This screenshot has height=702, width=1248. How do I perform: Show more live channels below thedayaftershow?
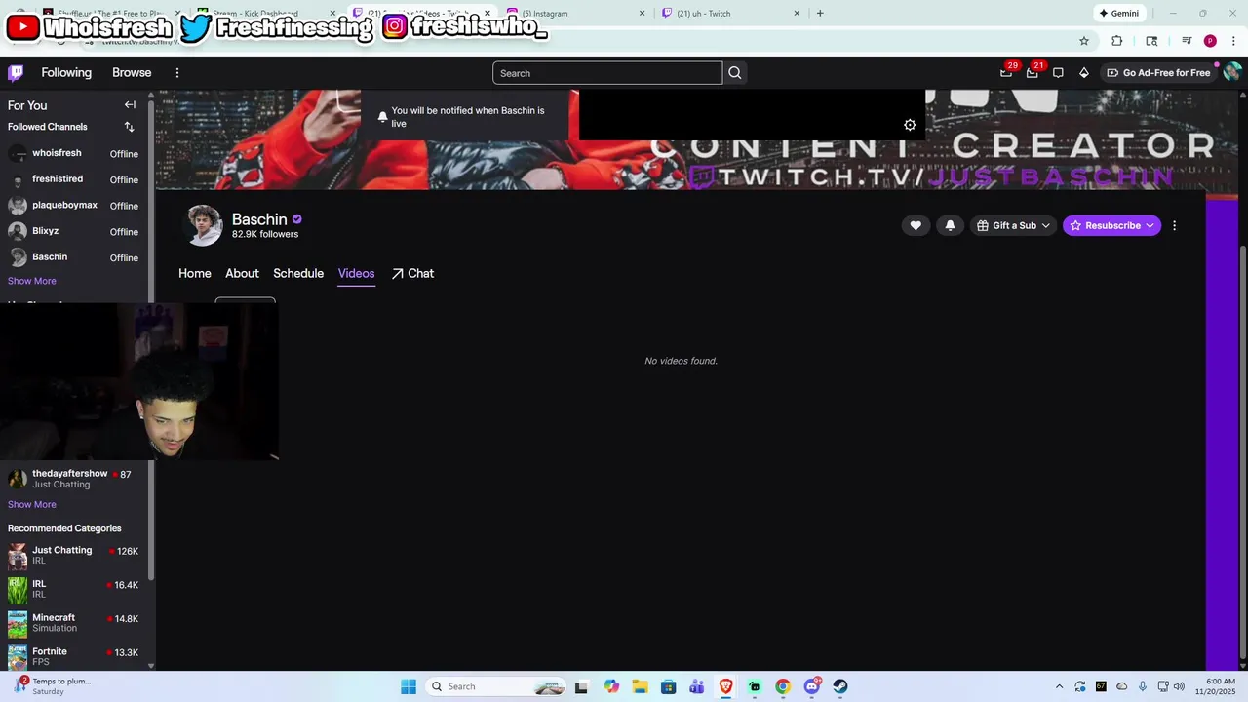click(32, 505)
